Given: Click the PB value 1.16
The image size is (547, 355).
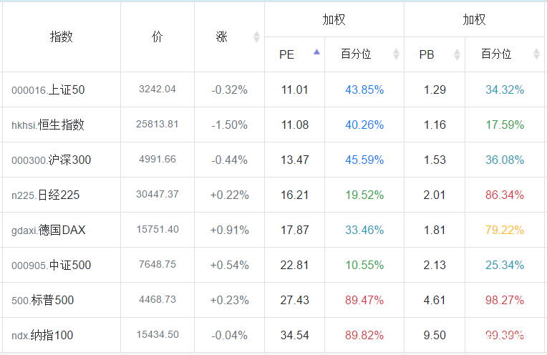Looking at the screenshot, I should click(x=435, y=125).
